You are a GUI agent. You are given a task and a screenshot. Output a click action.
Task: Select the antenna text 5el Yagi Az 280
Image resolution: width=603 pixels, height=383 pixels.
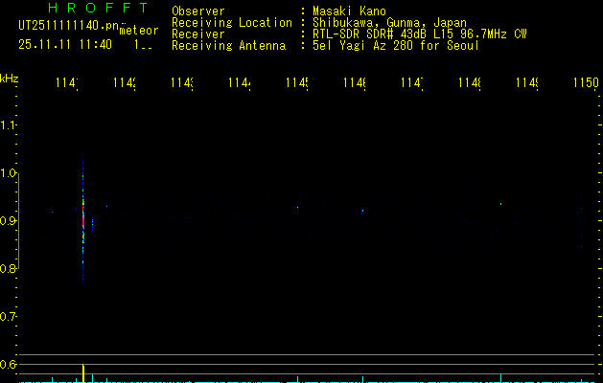click(x=362, y=46)
